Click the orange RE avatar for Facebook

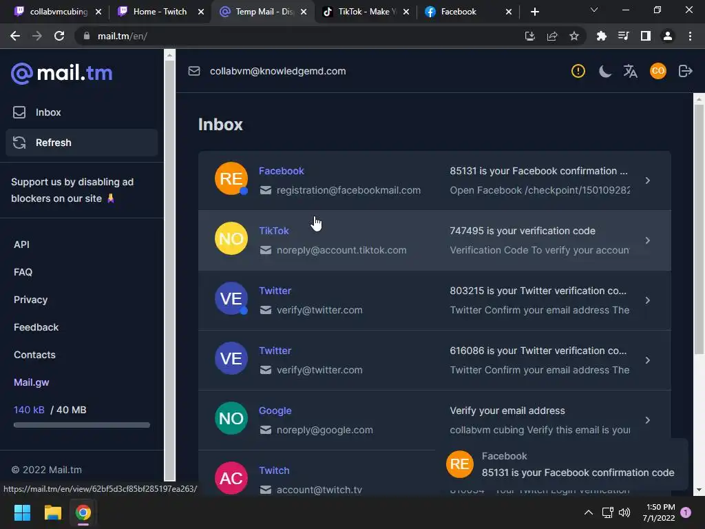[231, 178]
